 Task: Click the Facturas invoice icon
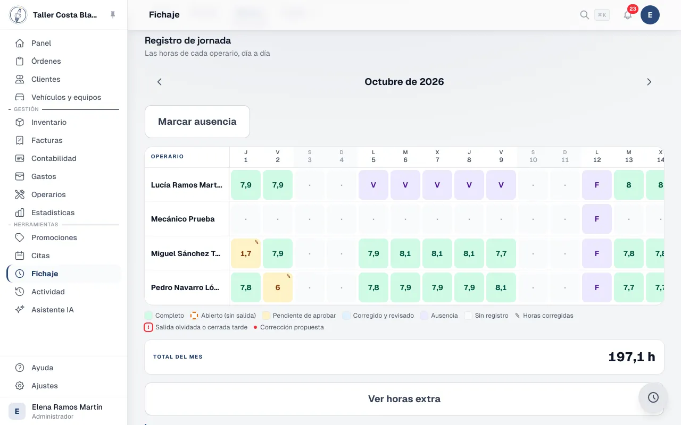coord(20,140)
